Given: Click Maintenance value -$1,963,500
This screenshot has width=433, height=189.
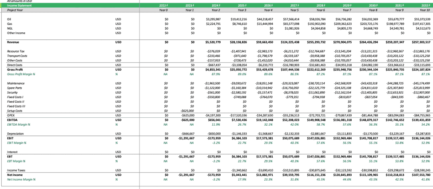Looking at the screenshot, I should (213, 83).
